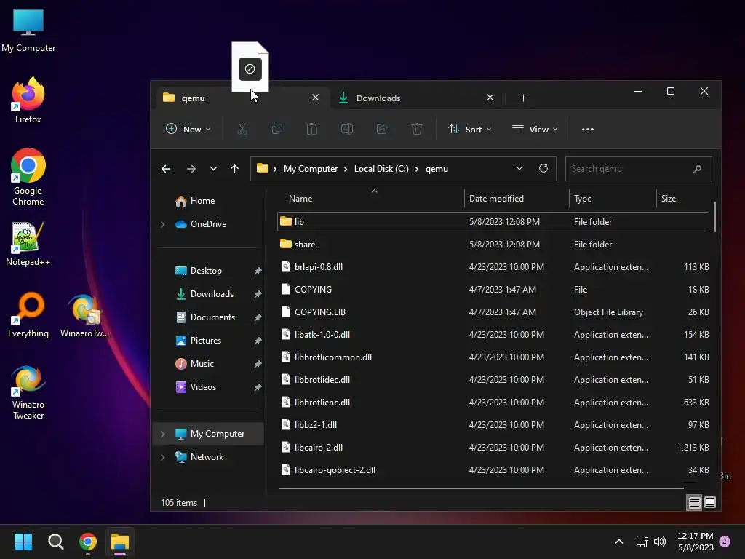Viewport: 745px width, 559px height.
Task: Add a new tab with plus icon
Action: pos(524,98)
